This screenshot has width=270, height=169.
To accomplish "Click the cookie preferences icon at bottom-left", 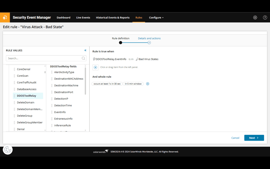I will (x=8, y=149).
